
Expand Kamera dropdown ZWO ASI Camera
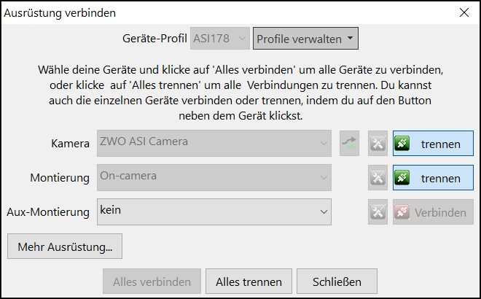click(214, 144)
